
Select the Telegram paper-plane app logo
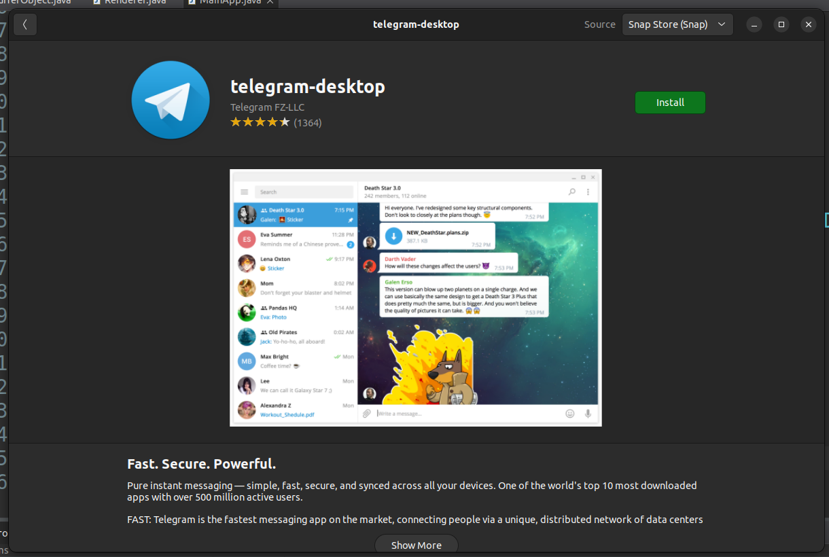[x=170, y=99]
